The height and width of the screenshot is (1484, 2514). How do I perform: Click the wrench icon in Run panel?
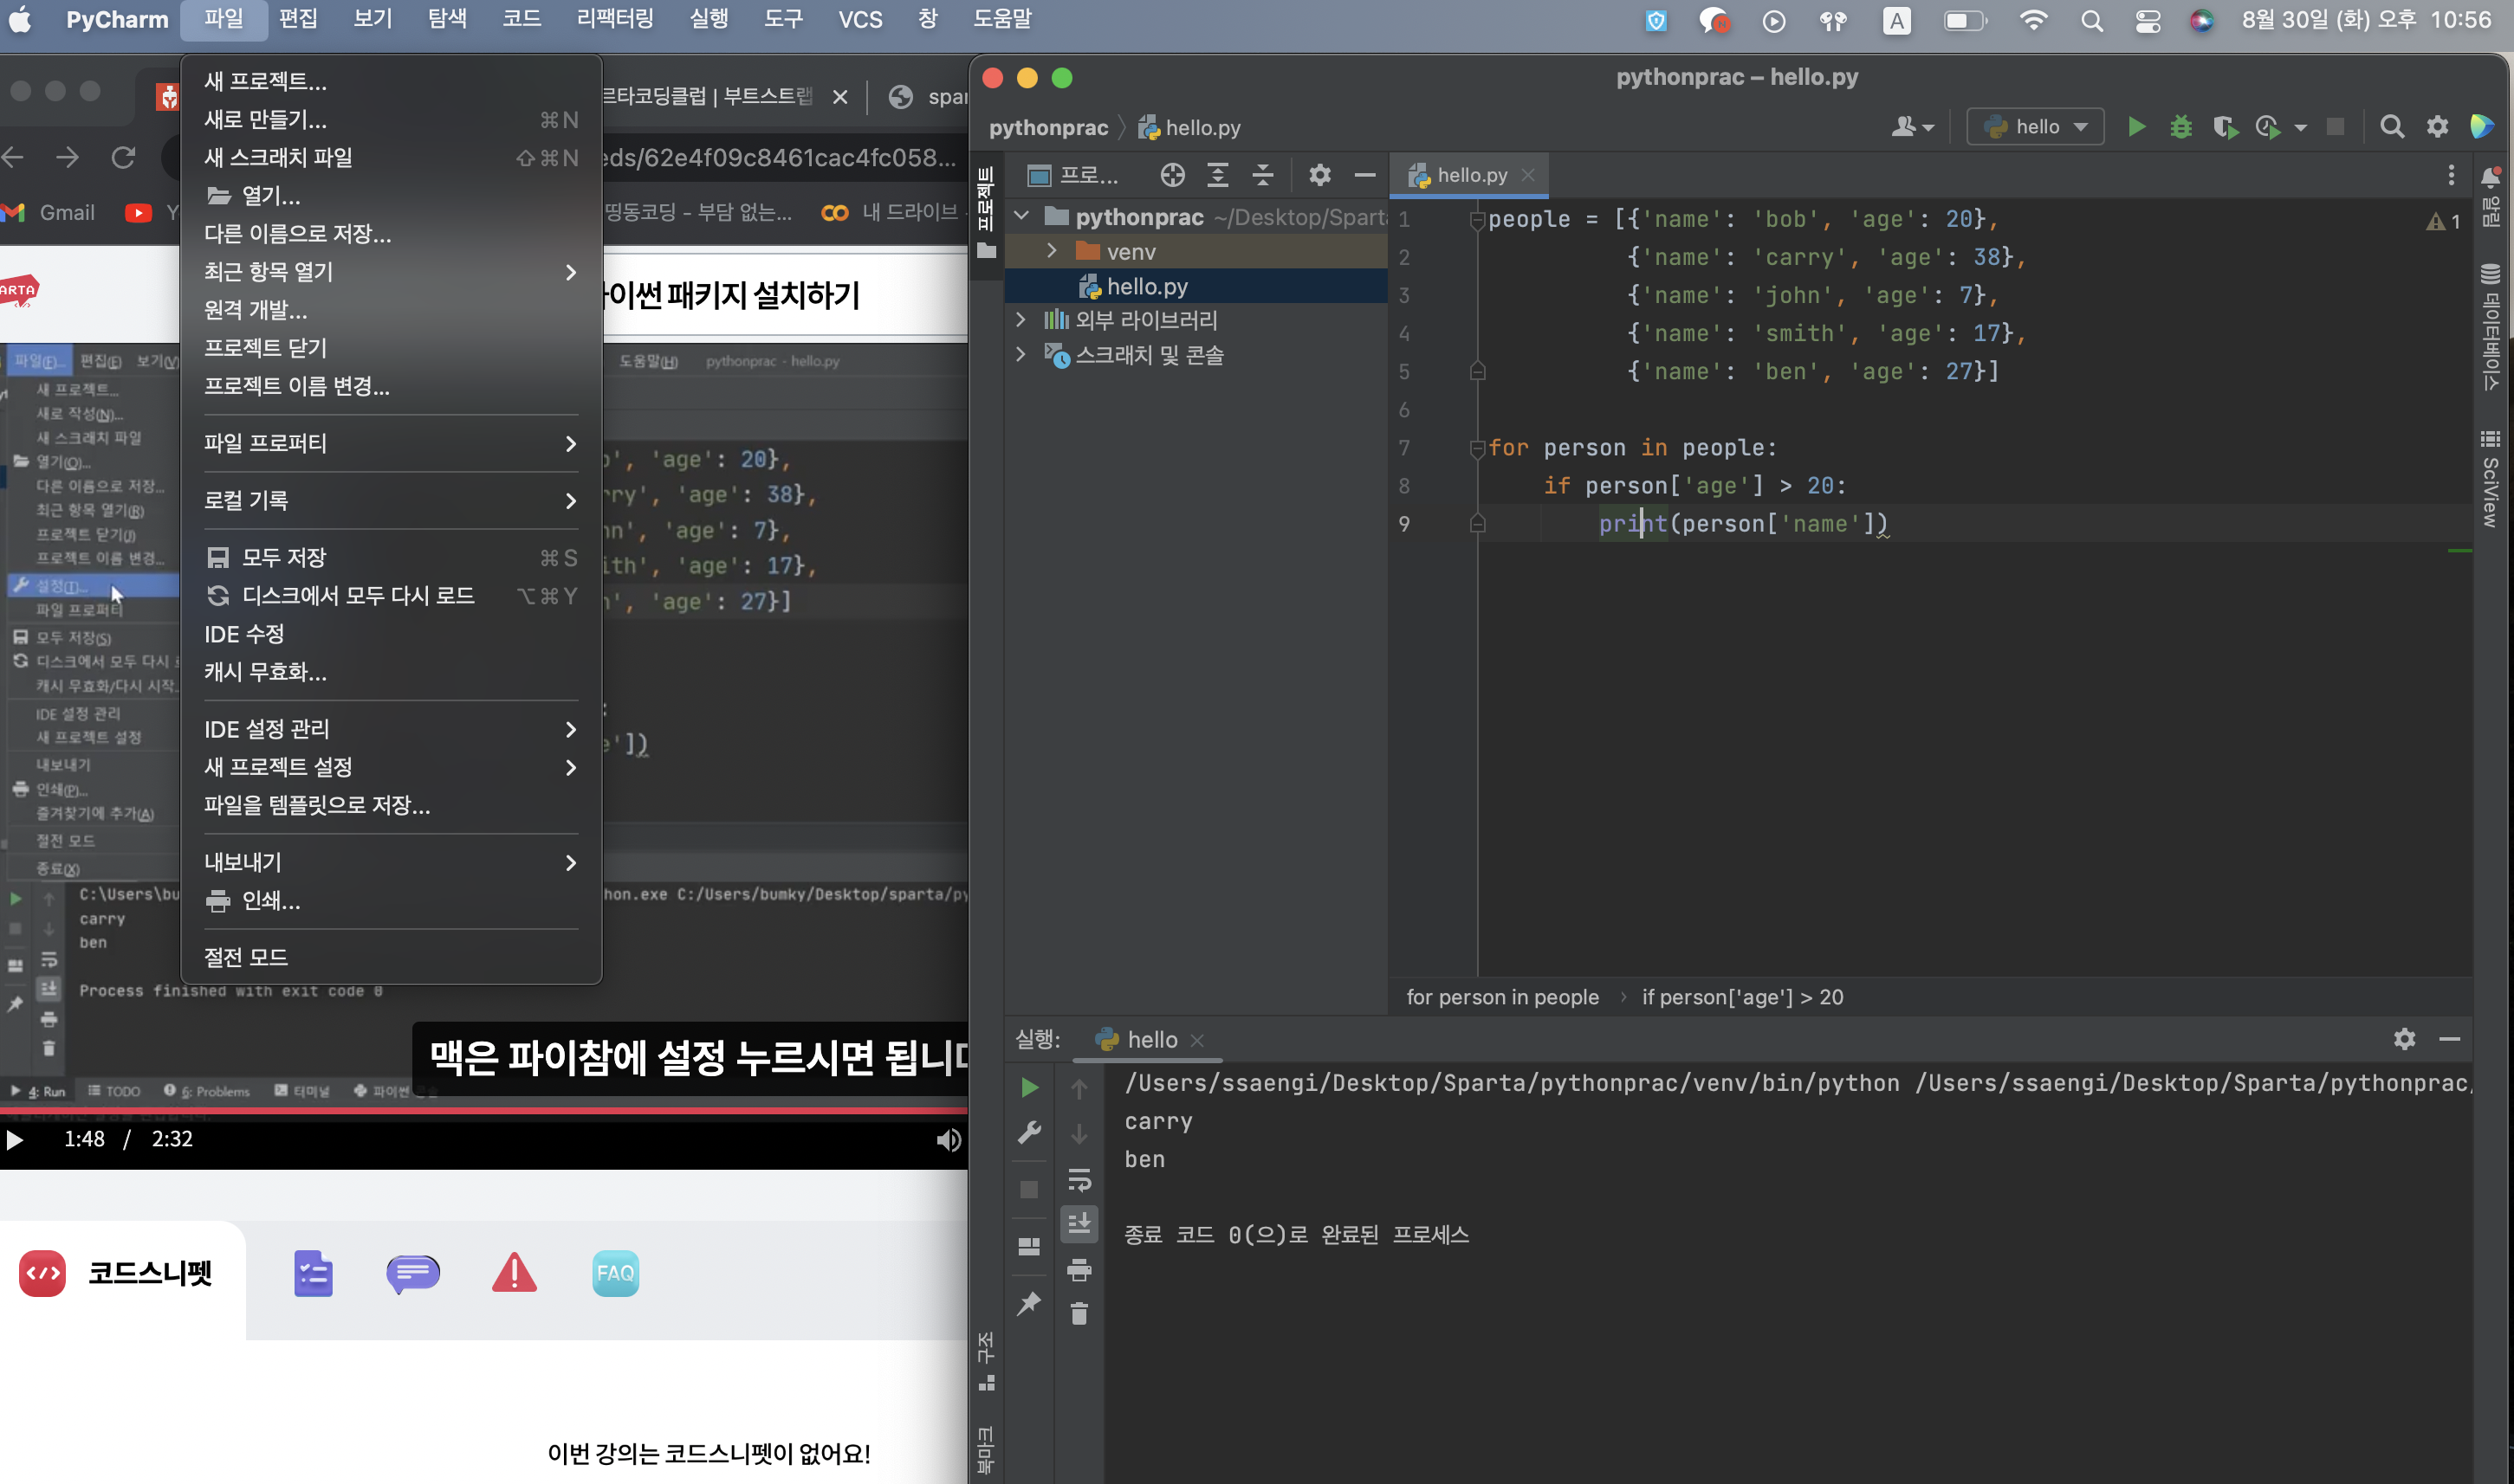click(x=1029, y=1132)
